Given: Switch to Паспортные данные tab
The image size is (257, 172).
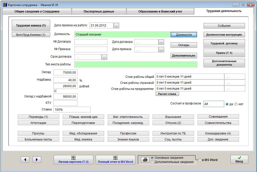Looking at the screenshot, I should pyautogui.click(x=99, y=12).
